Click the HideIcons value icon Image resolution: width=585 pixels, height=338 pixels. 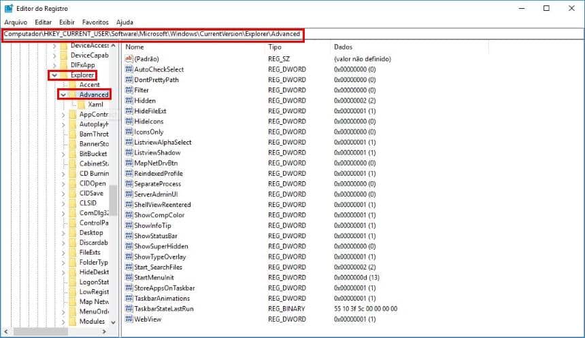tap(129, 121)
